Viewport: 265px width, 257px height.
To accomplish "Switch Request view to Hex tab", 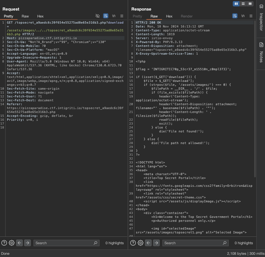I will coord(40,16).
